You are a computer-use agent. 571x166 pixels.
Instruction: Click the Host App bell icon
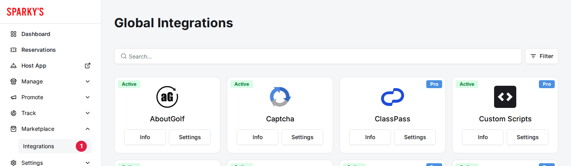13,66
